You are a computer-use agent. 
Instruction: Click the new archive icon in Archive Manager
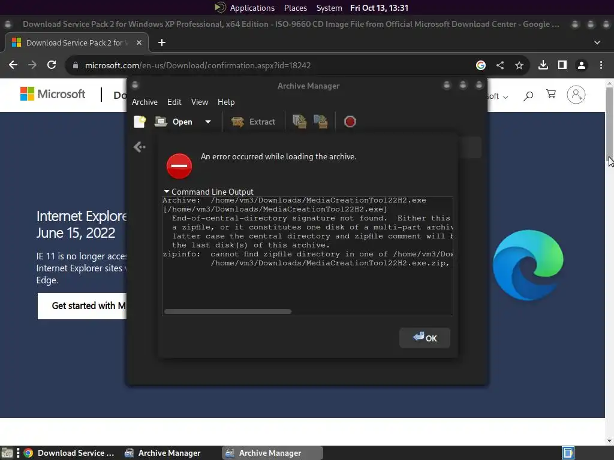pos(140,122)
